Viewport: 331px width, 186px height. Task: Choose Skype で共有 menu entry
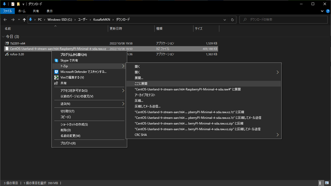[89, 60]
